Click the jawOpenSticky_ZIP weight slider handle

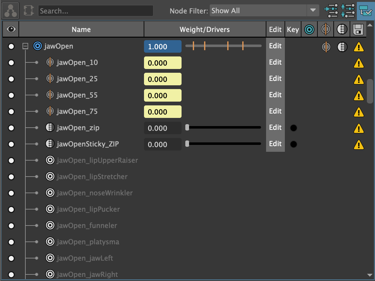point(187,144)
